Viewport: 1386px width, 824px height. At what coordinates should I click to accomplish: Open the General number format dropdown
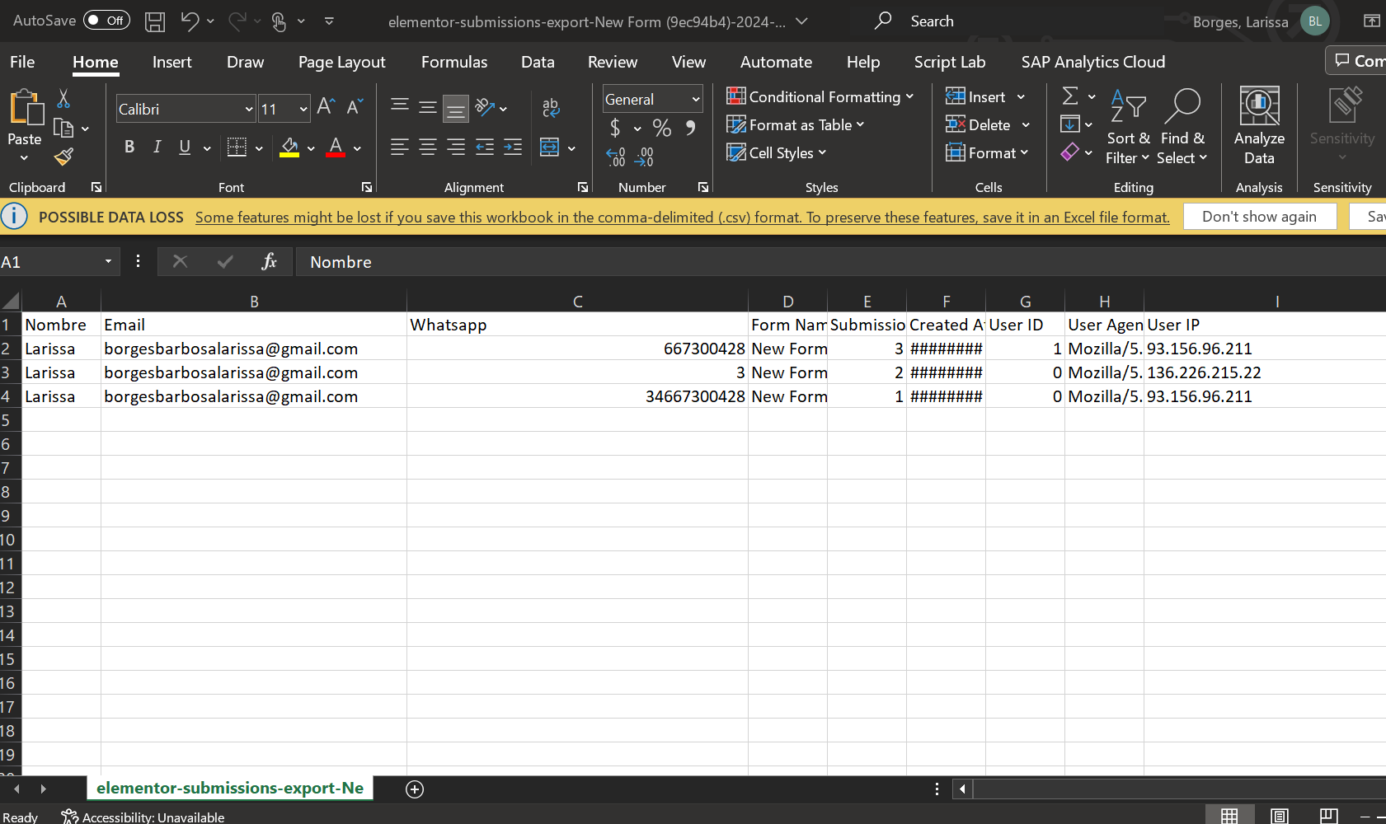(x=695, y=100)
